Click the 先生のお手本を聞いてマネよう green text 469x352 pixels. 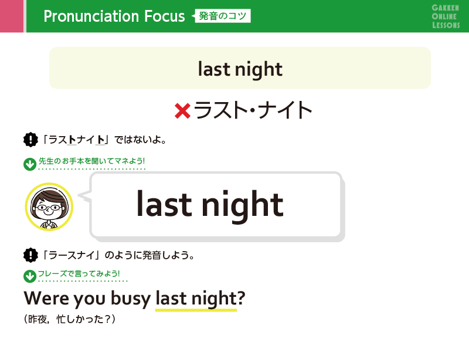click(x=91, y=161)
